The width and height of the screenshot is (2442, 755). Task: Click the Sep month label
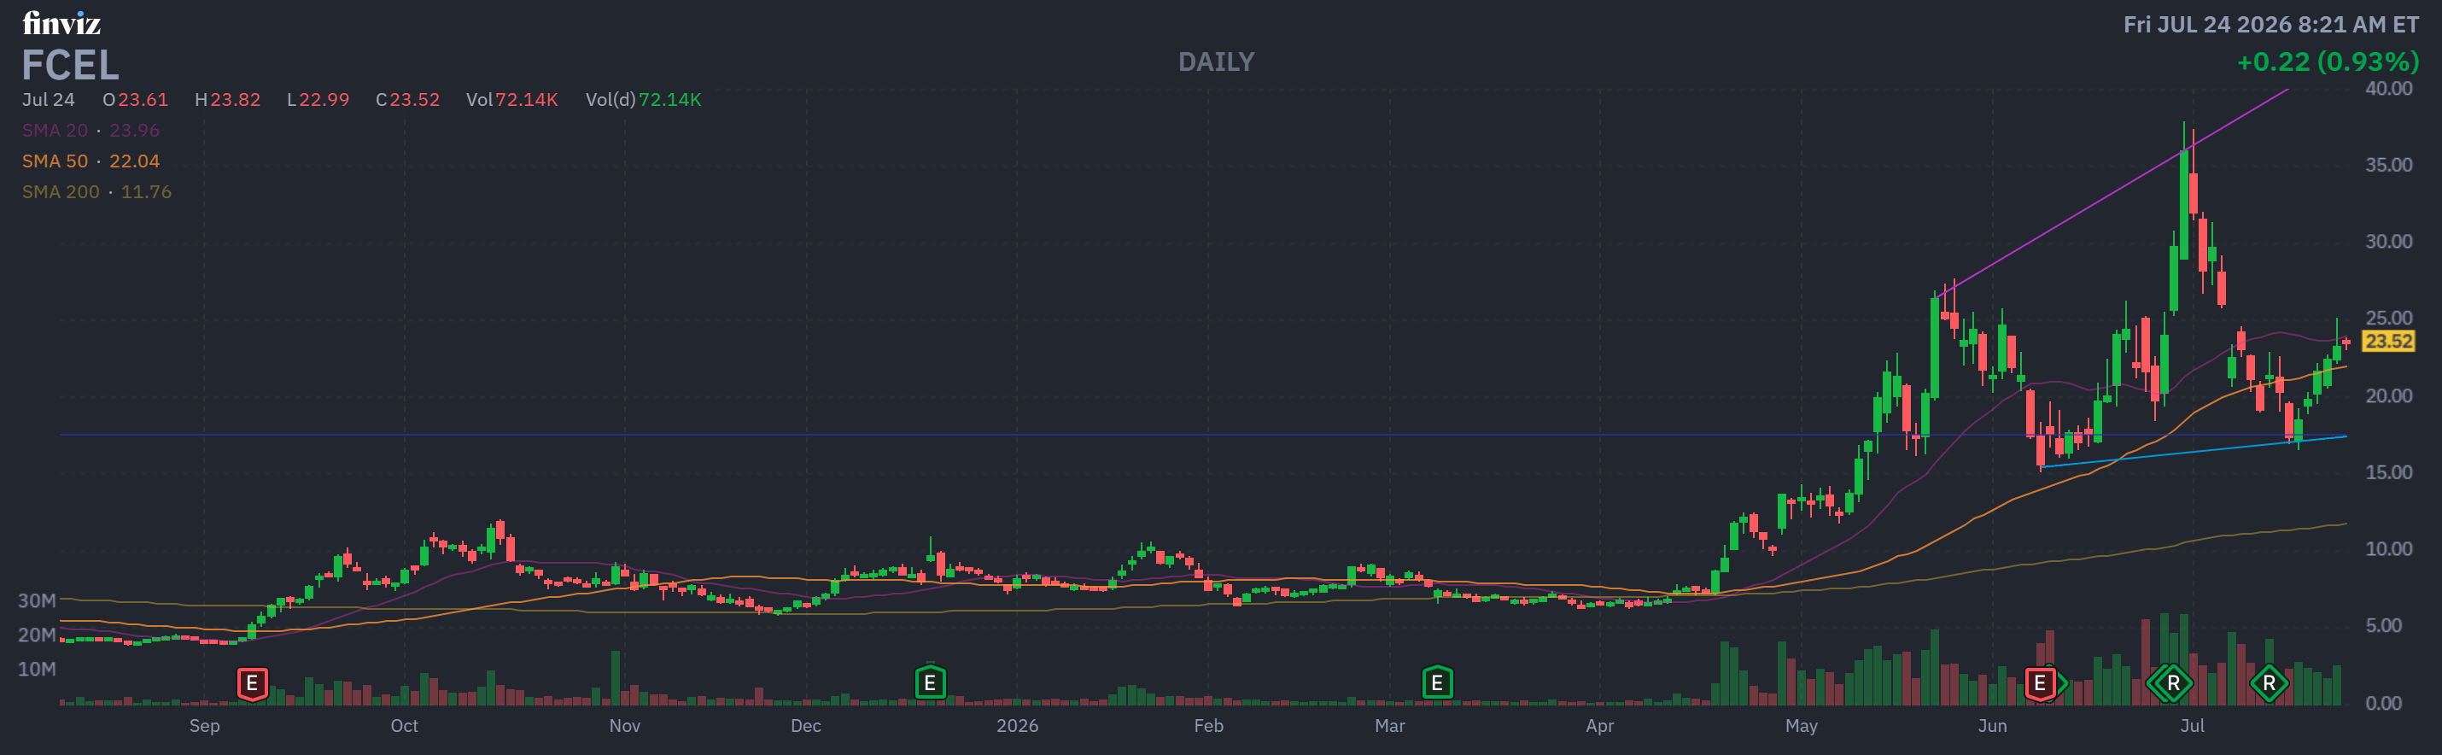[205, 726]
